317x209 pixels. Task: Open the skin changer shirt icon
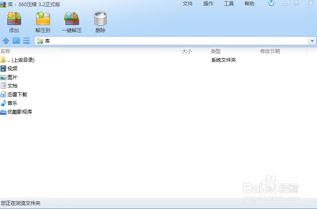(x=271, y=3)
